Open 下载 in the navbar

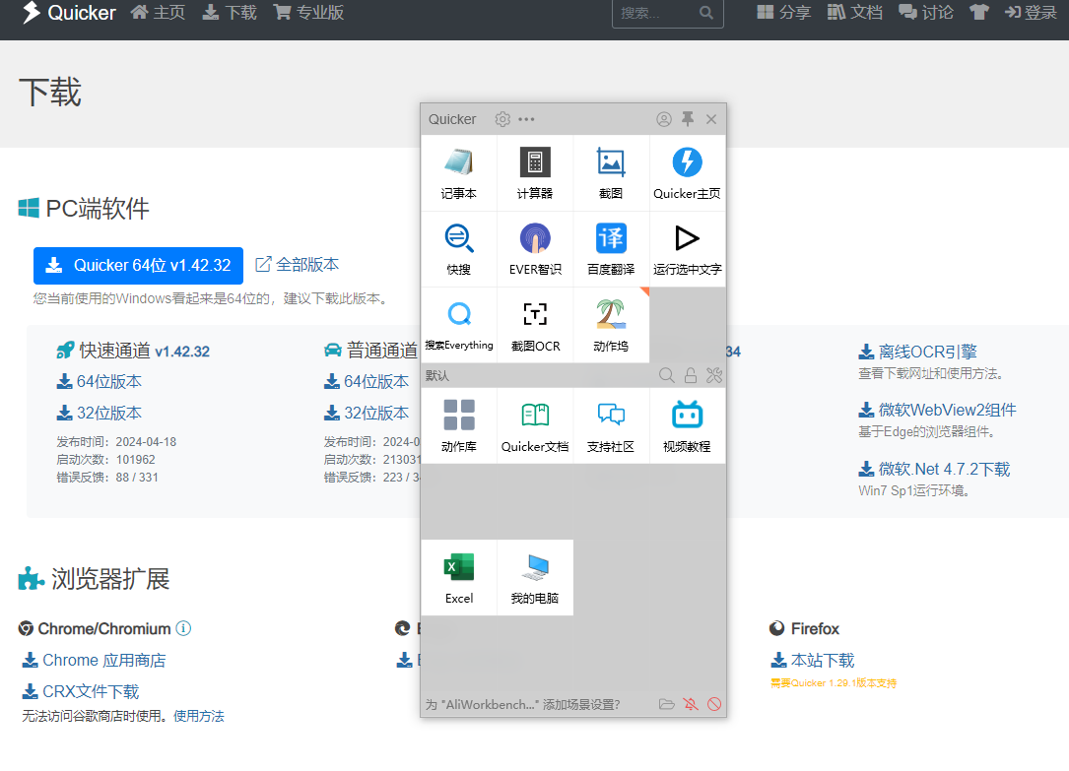[230, 12]
